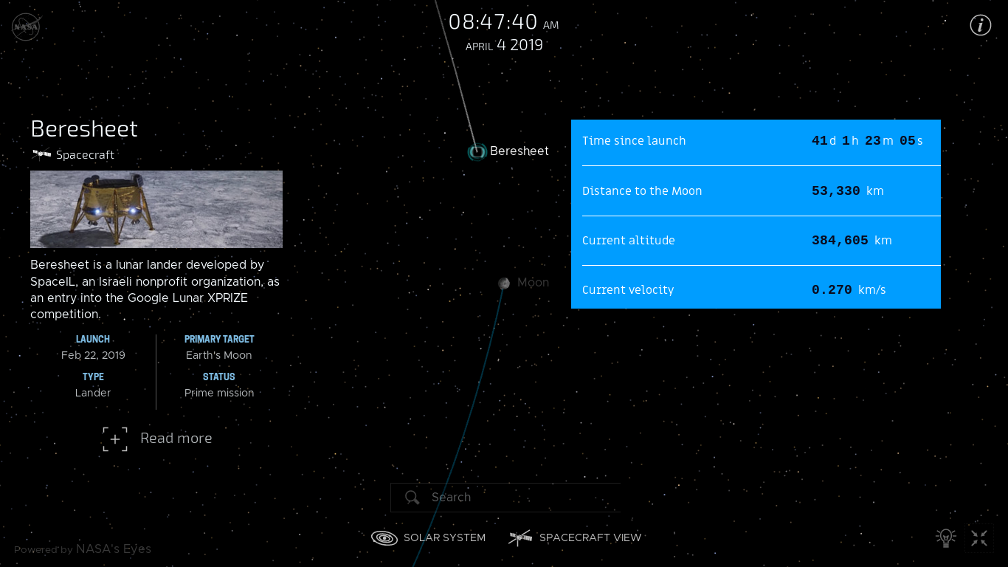Click the Read more expand frame icon
Image resolution: width=1008 pixels, height=567 pixels.
(x=115, y=439)
